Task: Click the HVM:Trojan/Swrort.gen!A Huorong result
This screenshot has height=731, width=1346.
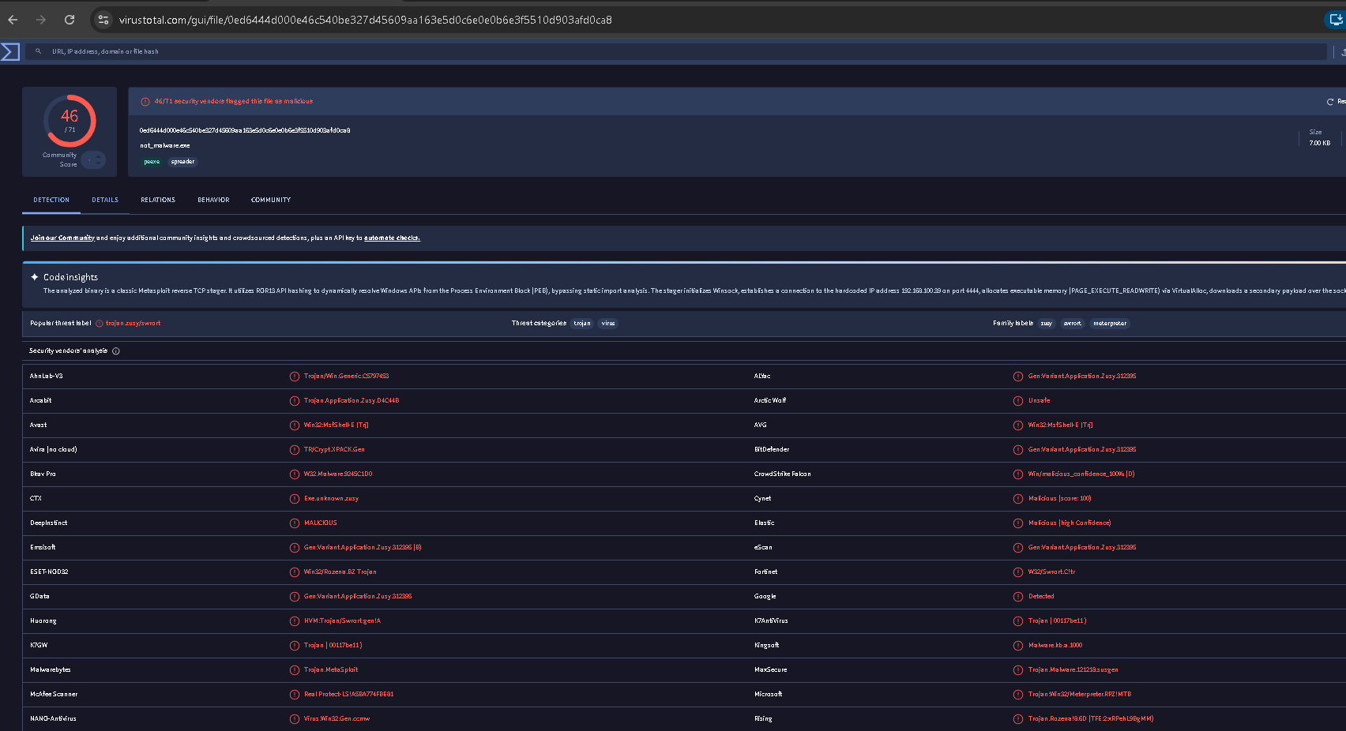Action: pos(342,621)
